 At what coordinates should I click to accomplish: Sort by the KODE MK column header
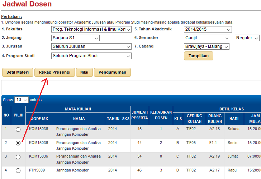coord(39,119)
